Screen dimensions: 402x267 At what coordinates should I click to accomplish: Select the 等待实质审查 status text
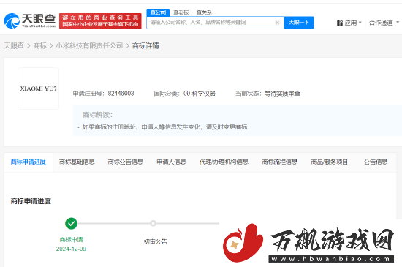pos(282,94)
